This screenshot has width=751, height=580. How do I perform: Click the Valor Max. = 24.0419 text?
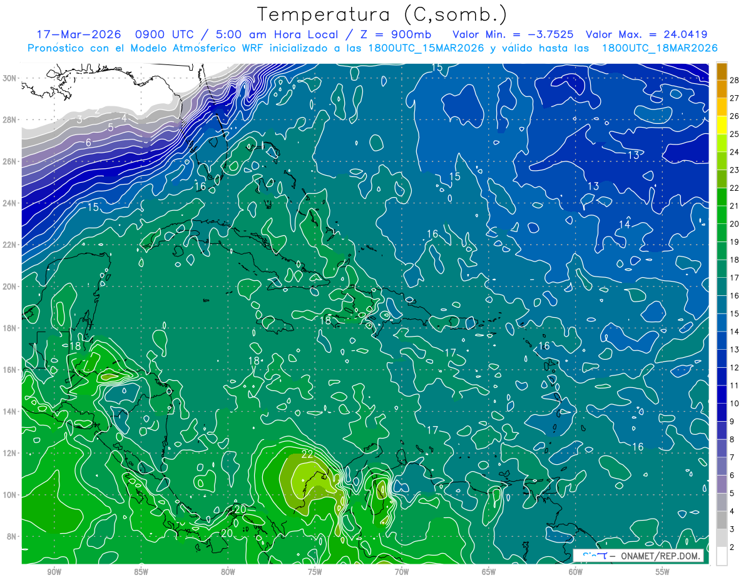(x=646, y=34)
